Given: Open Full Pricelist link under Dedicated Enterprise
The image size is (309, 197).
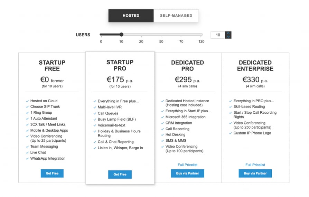Looking at the screenshot, I should 255,165.
